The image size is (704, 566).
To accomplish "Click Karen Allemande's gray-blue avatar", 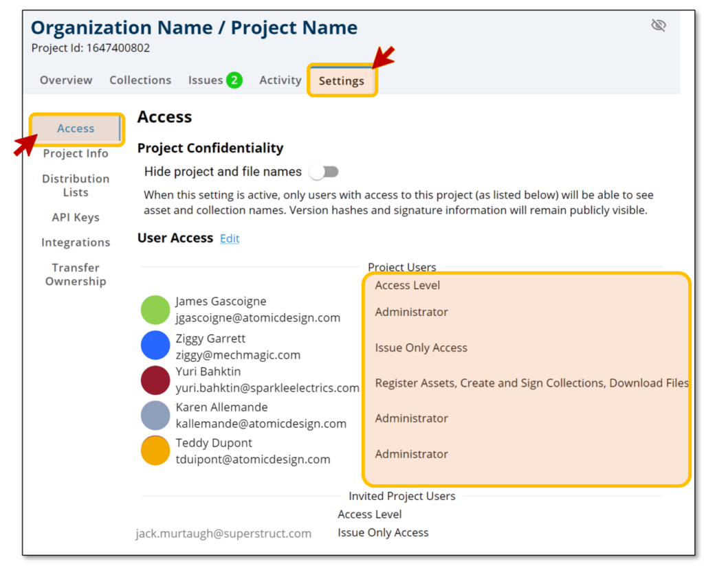I will [x=155, y=416].
